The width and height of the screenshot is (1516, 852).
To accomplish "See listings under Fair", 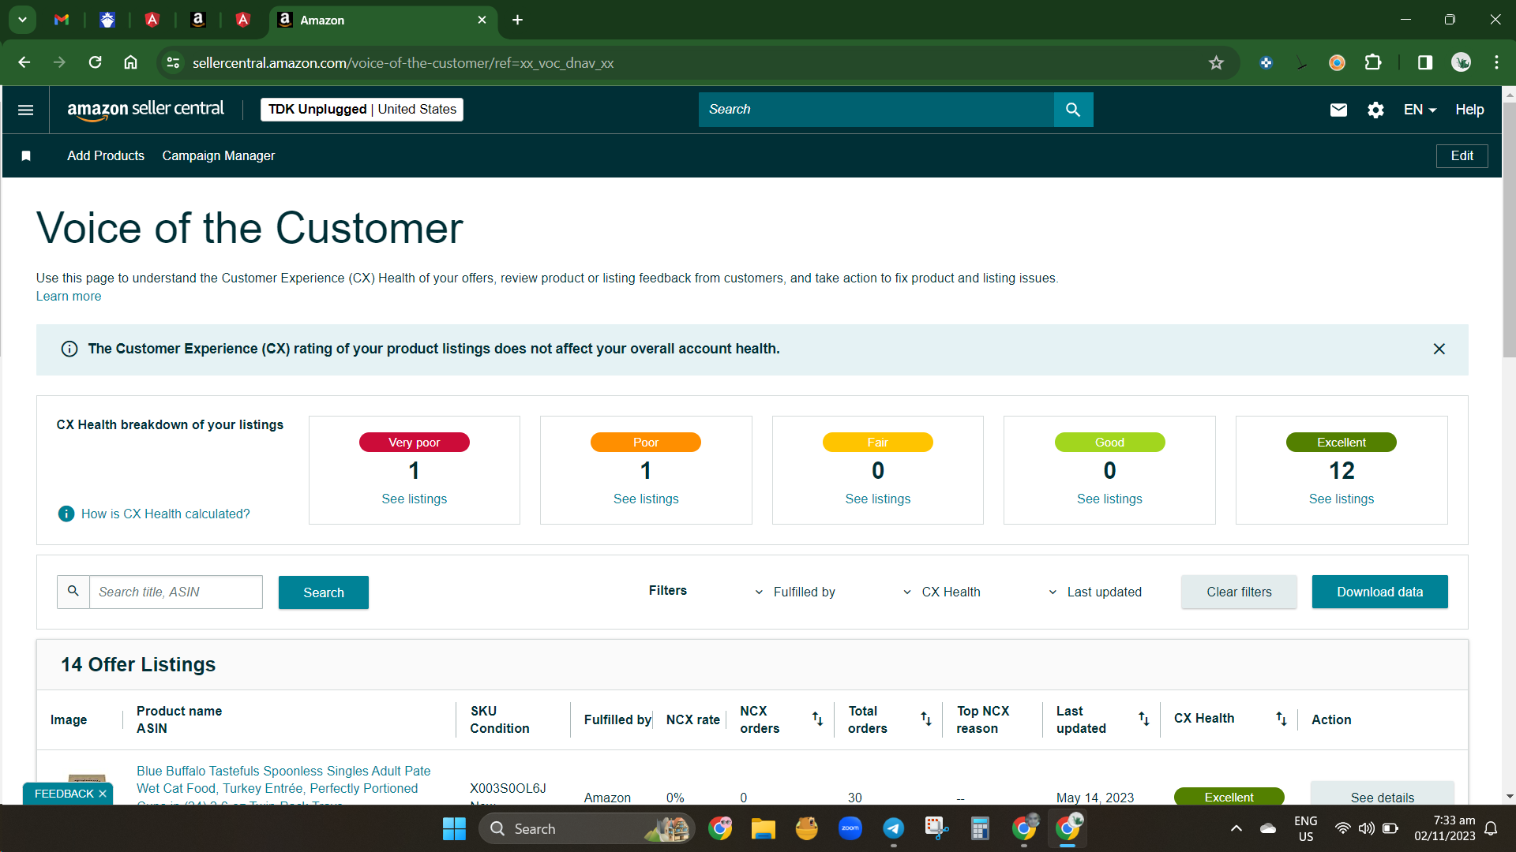I will click(x=877, y=499).
